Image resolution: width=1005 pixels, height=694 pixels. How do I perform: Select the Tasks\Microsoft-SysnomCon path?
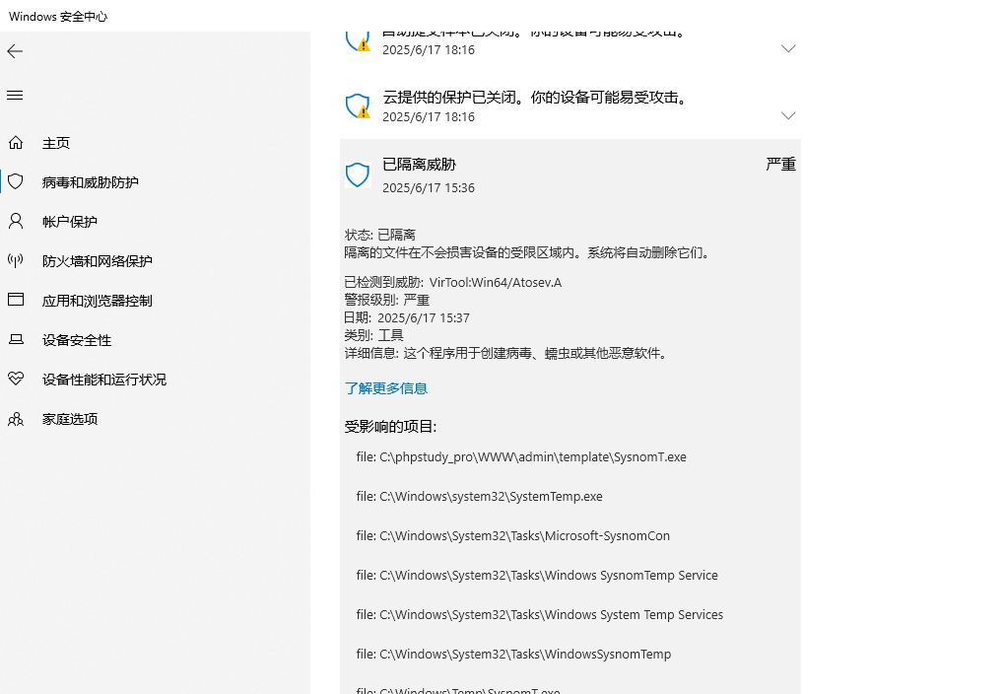pyautogui.click(x=512, y=536)
